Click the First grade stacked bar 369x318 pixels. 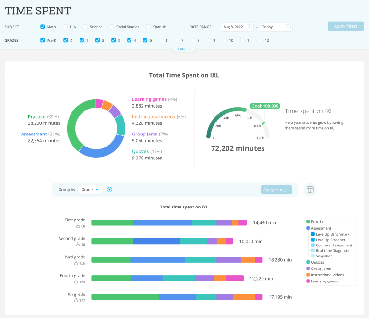(169, 222)
